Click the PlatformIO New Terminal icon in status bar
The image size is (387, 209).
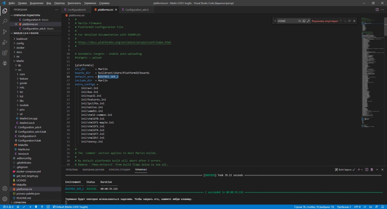[48, 207]
